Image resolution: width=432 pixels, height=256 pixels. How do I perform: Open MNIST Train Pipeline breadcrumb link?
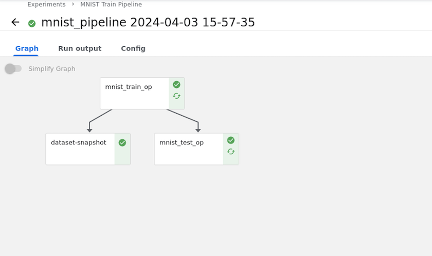tap(111, 5)
